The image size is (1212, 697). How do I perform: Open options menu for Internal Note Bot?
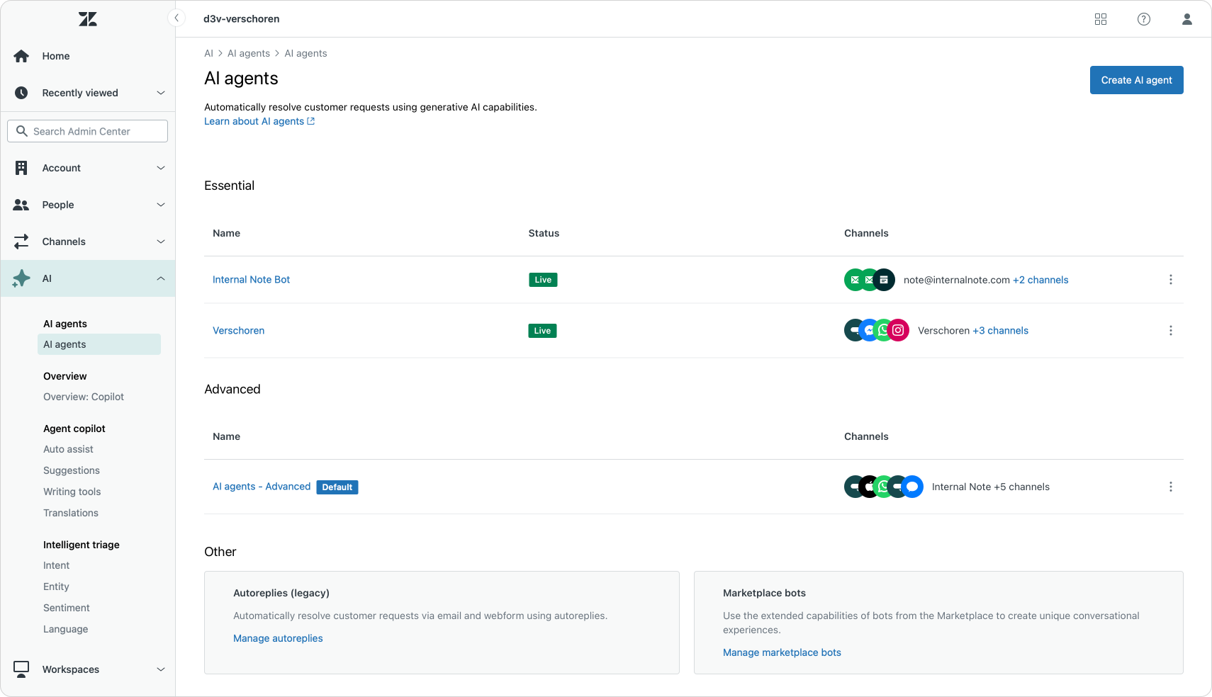tap(1171, 280)
